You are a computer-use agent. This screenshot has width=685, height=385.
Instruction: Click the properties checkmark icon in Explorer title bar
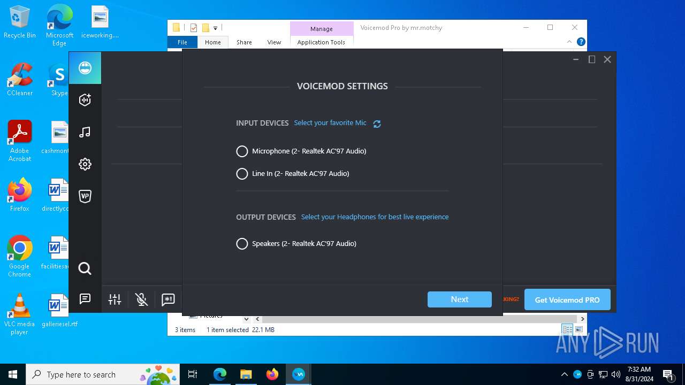[x=193, y=28]
